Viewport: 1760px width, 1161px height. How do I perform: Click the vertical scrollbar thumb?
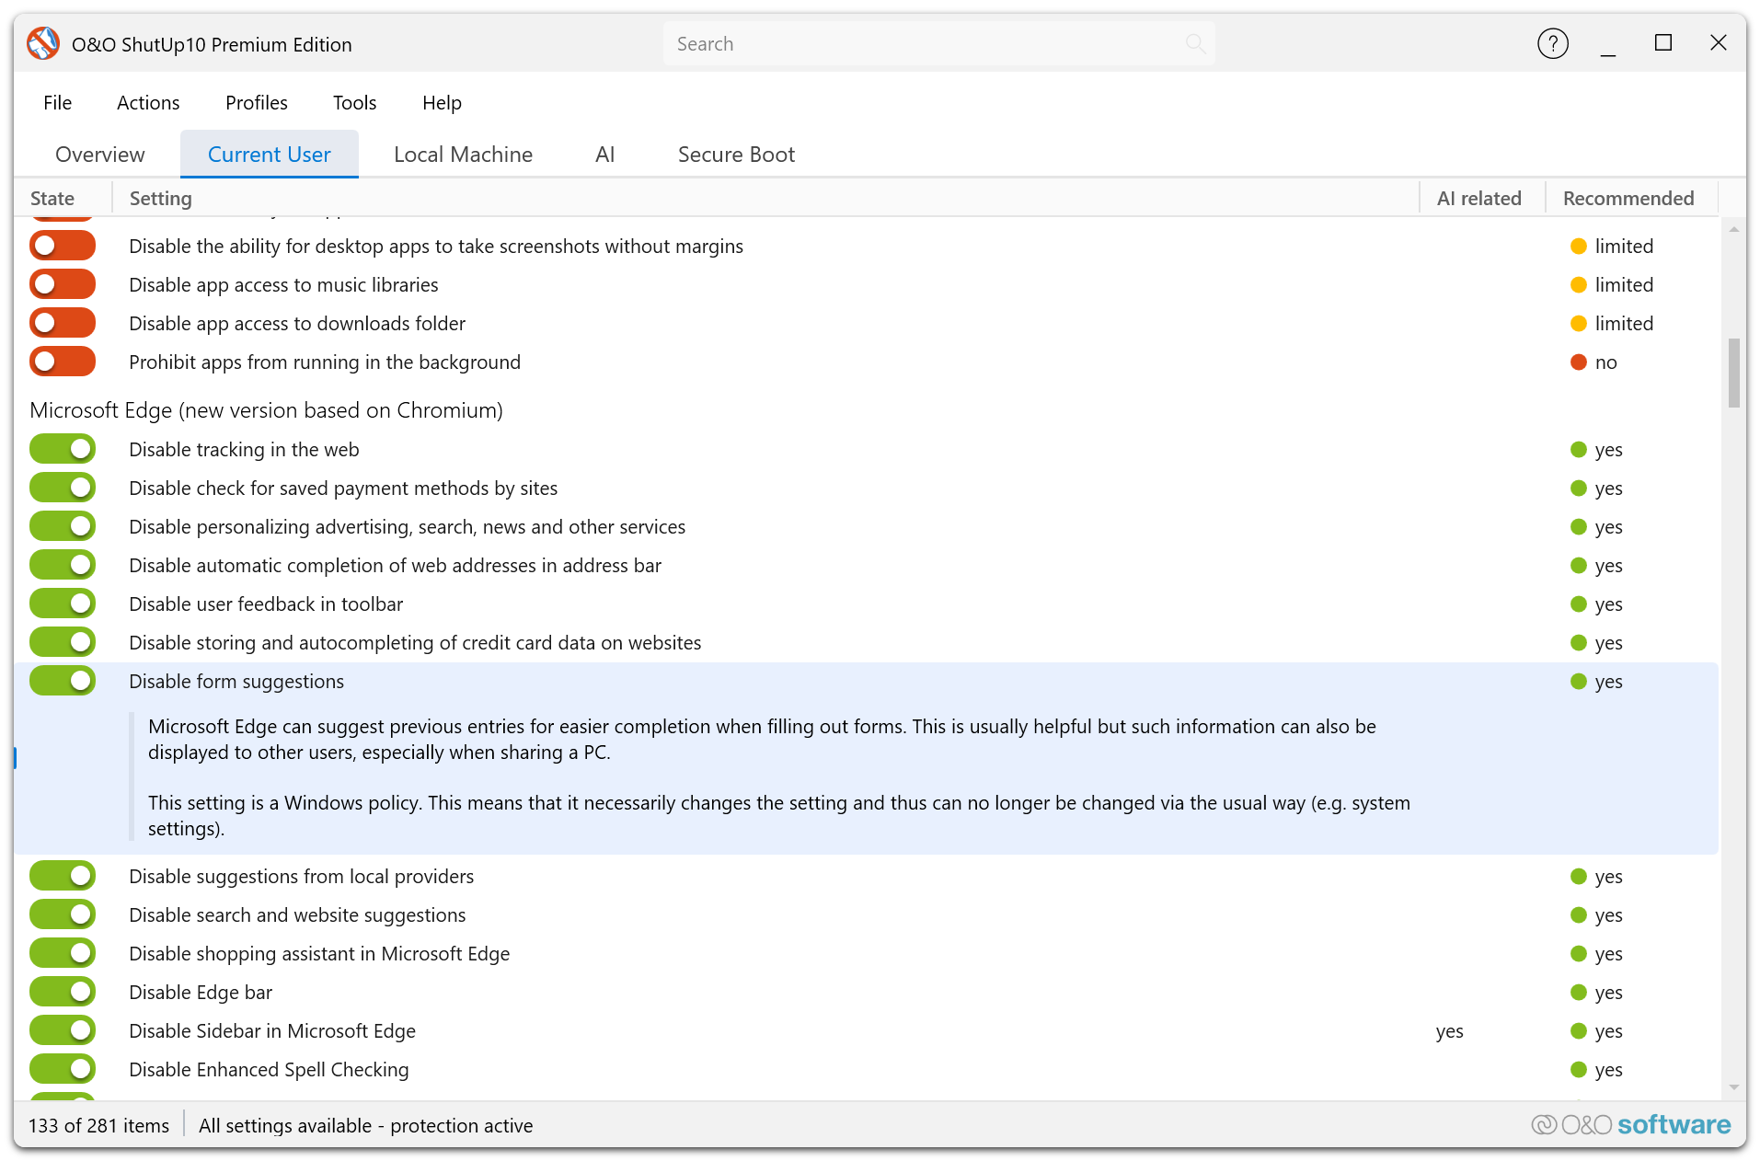pyautogui.click(x=1733, y=373)
